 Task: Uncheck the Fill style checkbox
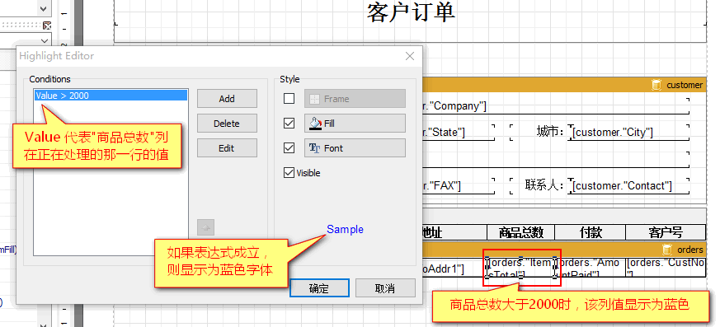289,124
